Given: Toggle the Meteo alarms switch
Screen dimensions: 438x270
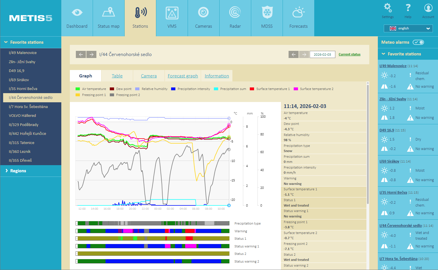Looking at the screenshot, I should (418, 42).
